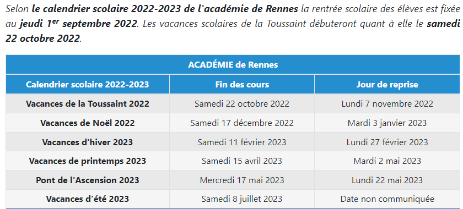The image size is (463, 209).
Task: Click the Samedi 17 décembre 2022 cell
Action: (242, 123)
